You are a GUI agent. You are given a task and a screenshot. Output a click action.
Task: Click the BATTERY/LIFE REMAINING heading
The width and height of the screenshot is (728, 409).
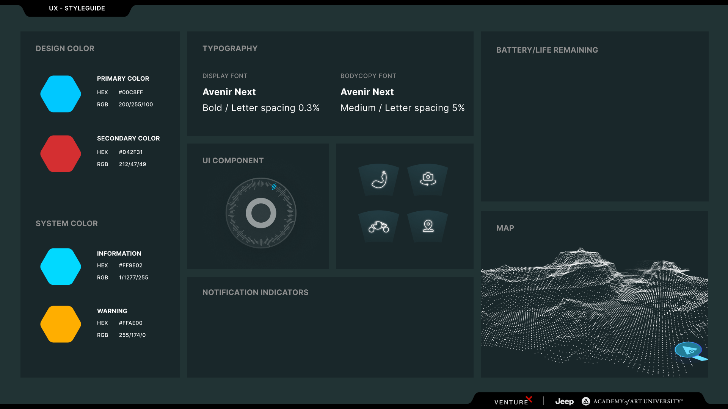coord(547,50)
